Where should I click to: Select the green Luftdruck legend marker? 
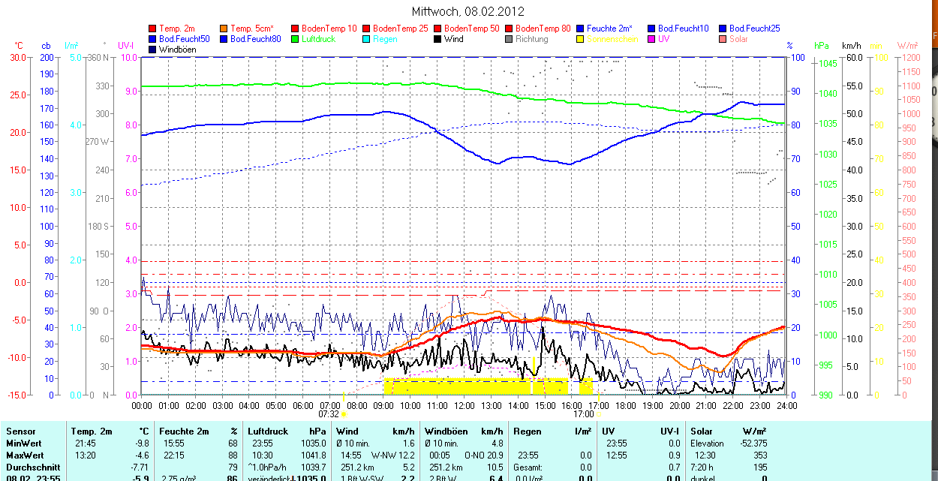[x=296, y=39]
